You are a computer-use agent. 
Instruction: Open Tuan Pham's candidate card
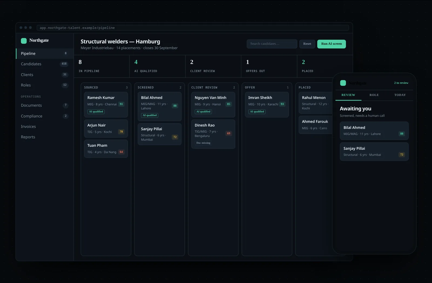(106, 149)
